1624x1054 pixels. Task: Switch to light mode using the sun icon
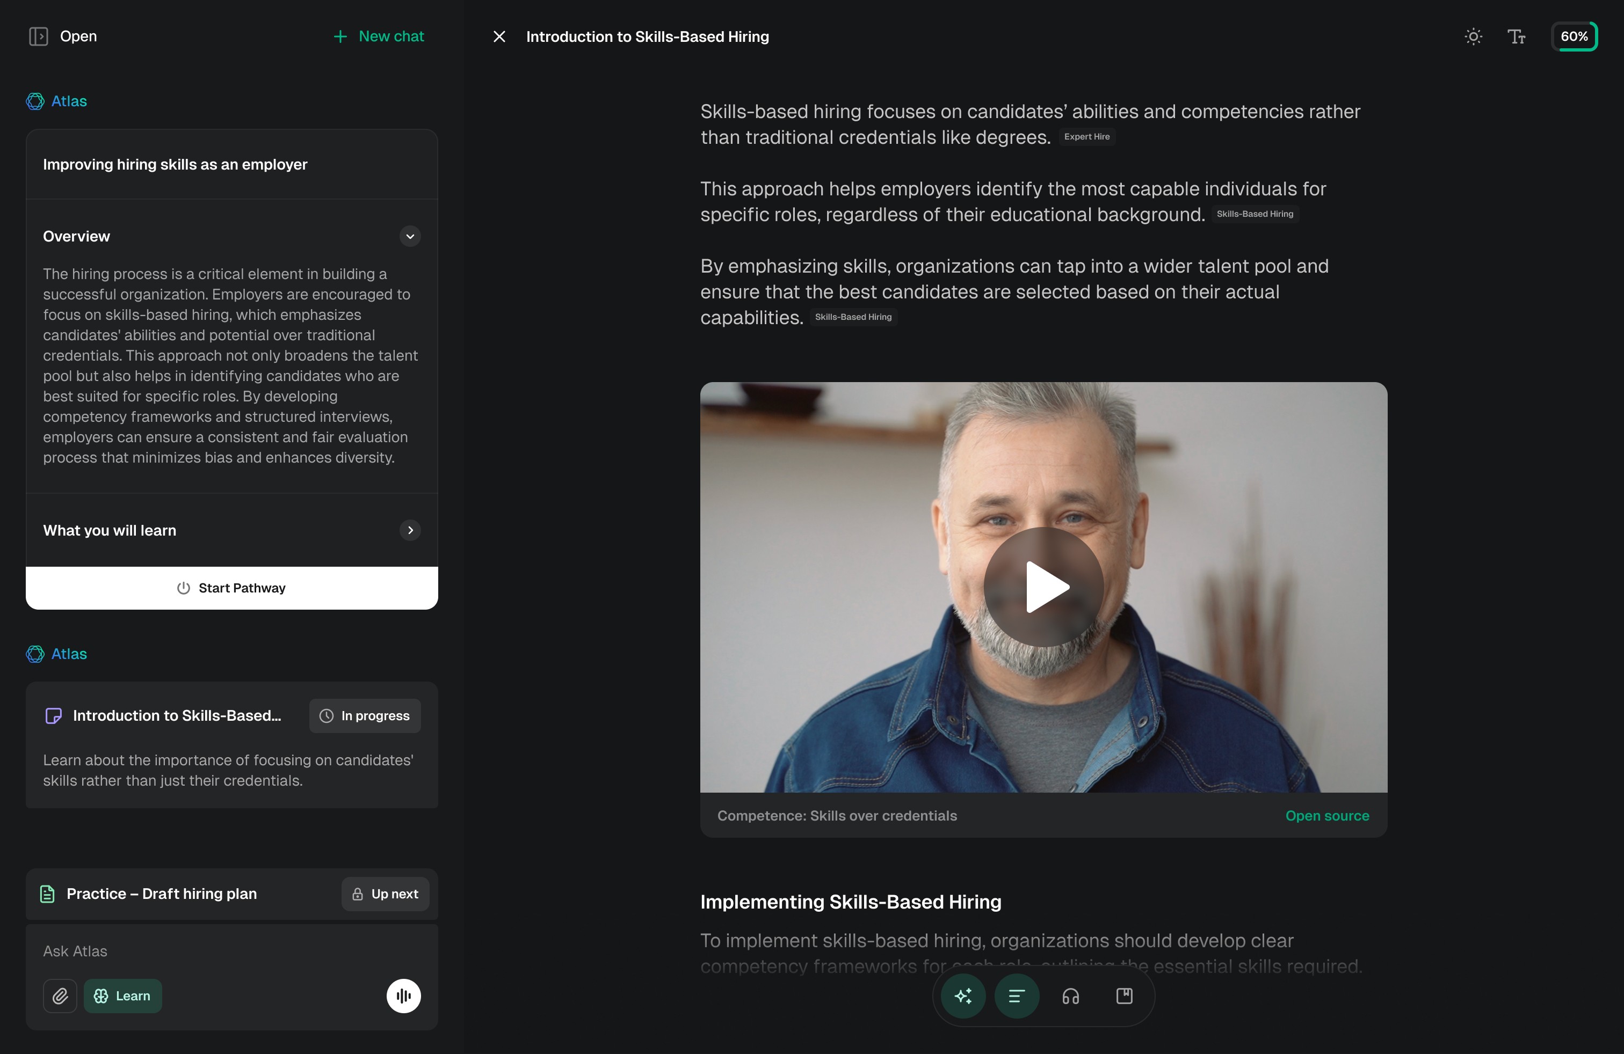1473,36
